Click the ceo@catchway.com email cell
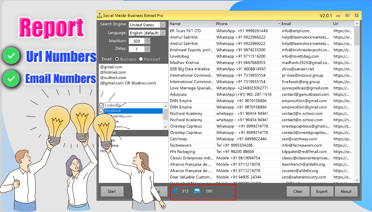 306,139
